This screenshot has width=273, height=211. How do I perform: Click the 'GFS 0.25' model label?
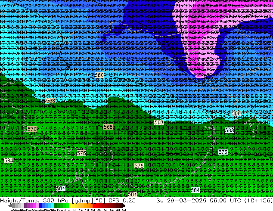tap(122, 201)
